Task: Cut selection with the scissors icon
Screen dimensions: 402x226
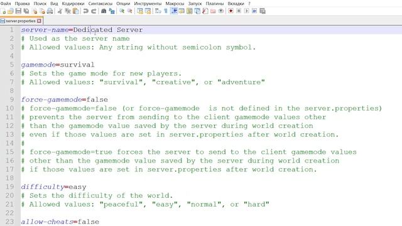Action: point(60,11)
